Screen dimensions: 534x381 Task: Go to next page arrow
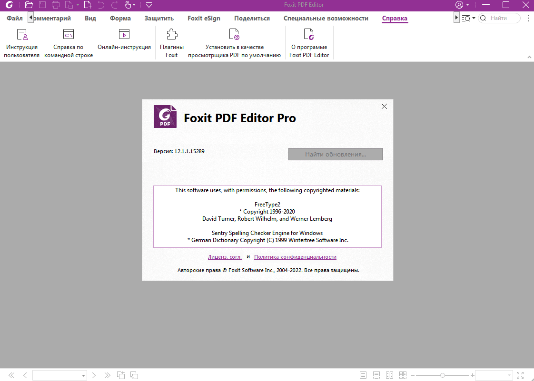(x=94, y=375)
